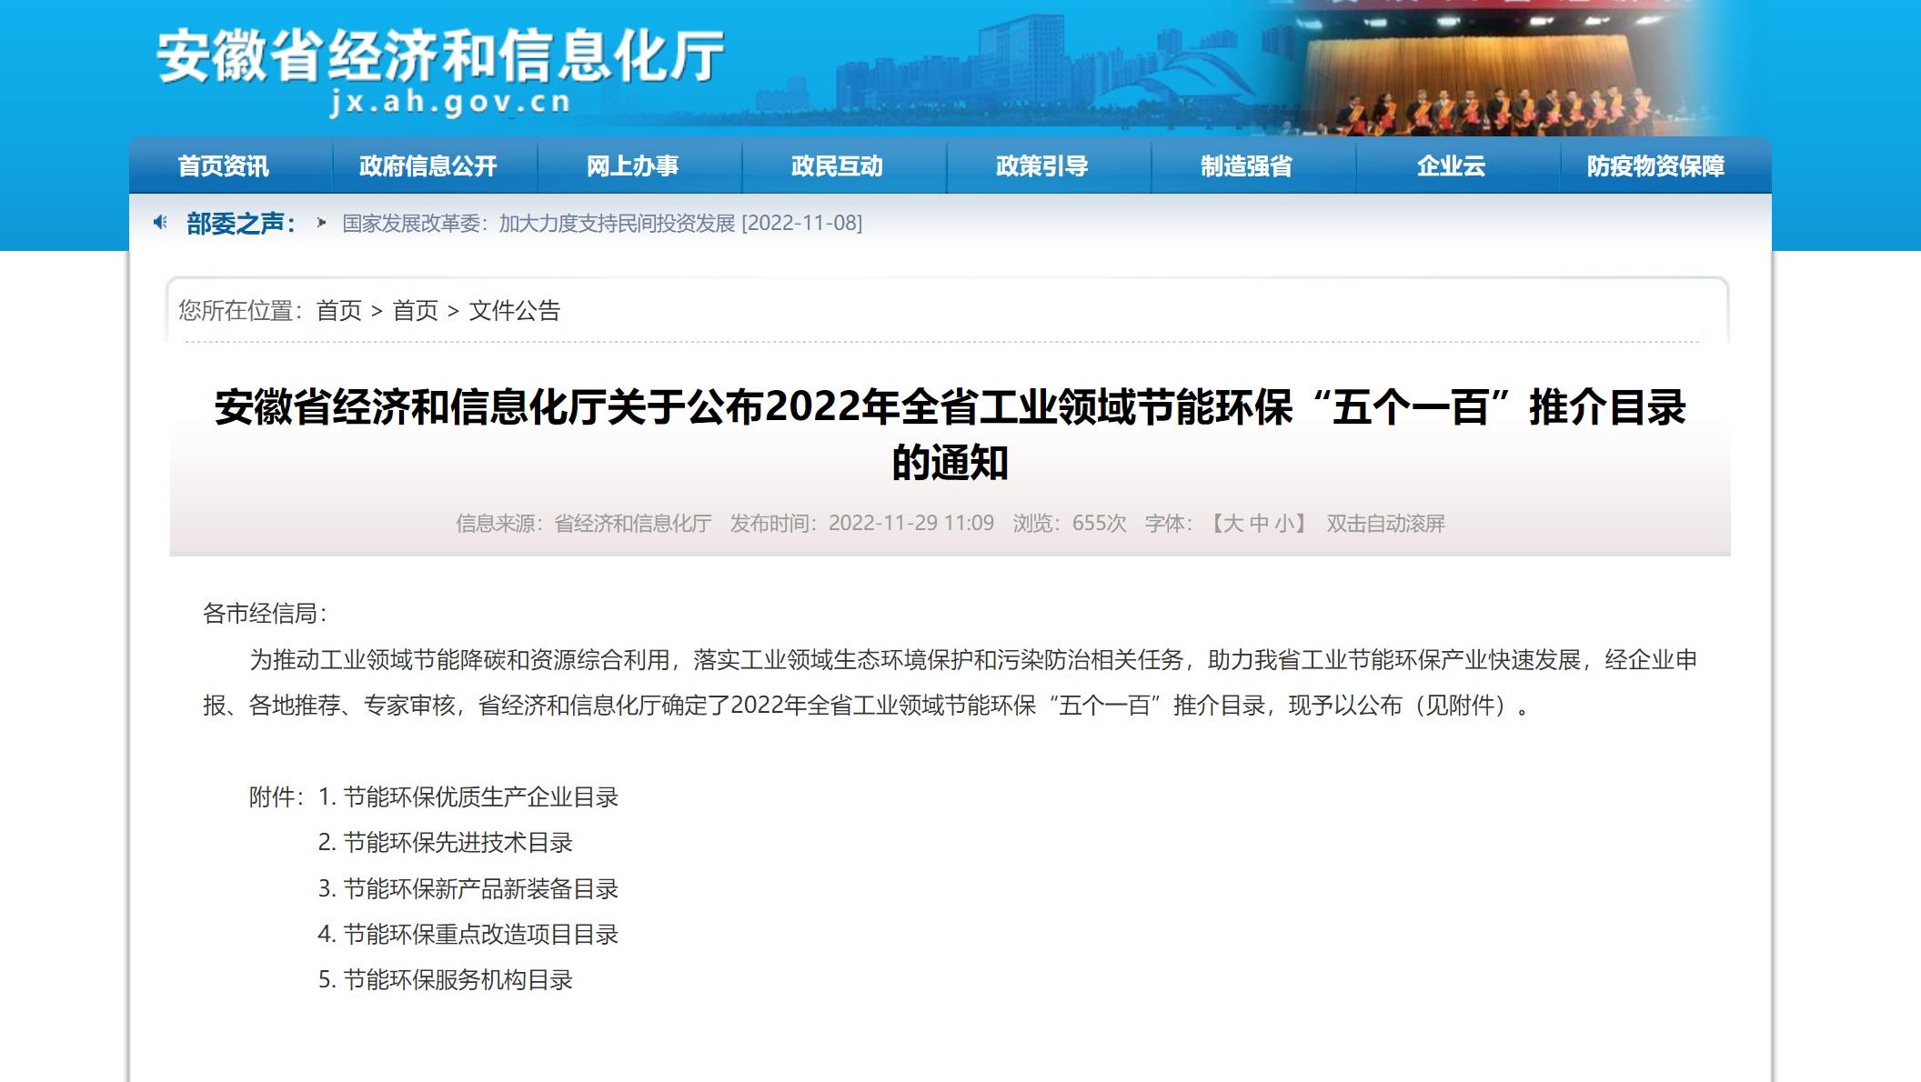Open the 政府信息公开 menu item
This screenshot has width=1921, height=1082.
point(427,166)
